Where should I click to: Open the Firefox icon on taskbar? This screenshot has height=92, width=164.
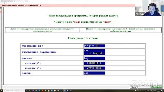point(42,91)
